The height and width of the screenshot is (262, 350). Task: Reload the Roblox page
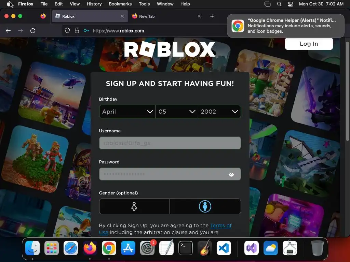[x=33, y=30]
